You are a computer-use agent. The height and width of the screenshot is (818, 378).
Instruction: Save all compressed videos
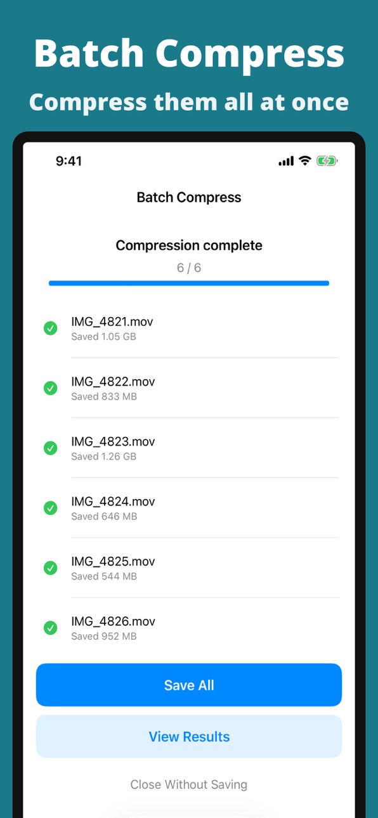tap(189, 685)
